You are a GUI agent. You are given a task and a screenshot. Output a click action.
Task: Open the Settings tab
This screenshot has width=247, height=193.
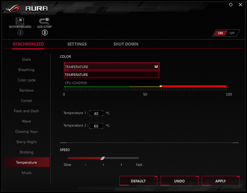[77, 44]
